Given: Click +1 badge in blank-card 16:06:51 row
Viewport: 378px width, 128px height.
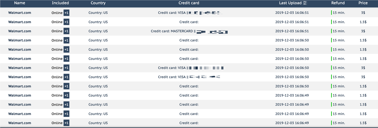Looking at the screenshot, I should pyautogui.click(x=66, y=22).
